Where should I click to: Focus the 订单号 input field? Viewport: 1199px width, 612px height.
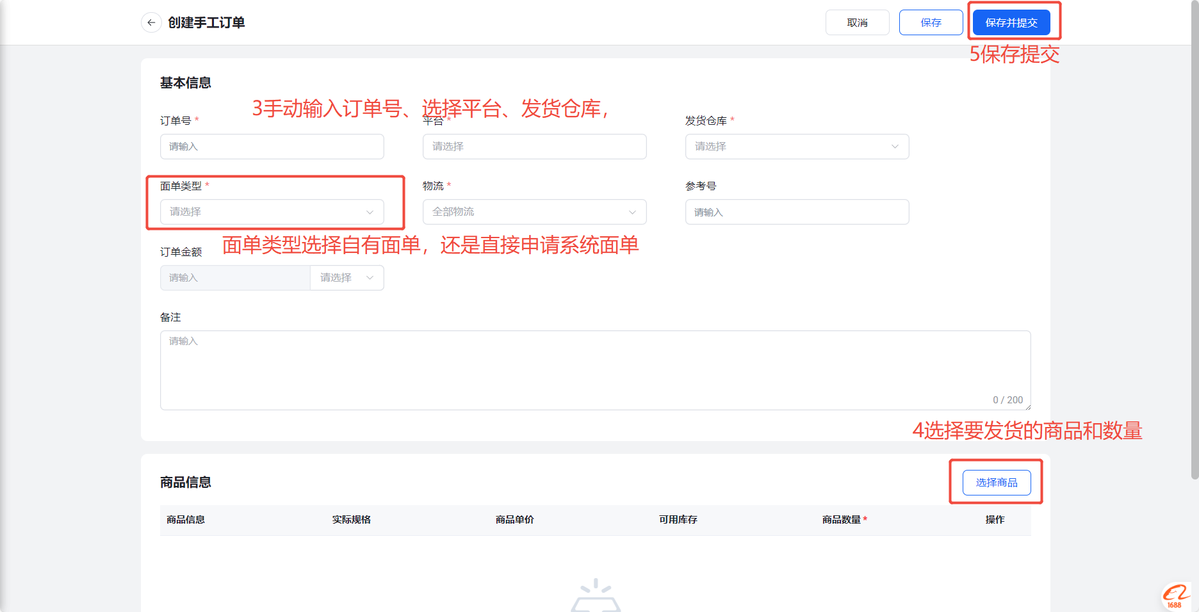tap(272, 147)
